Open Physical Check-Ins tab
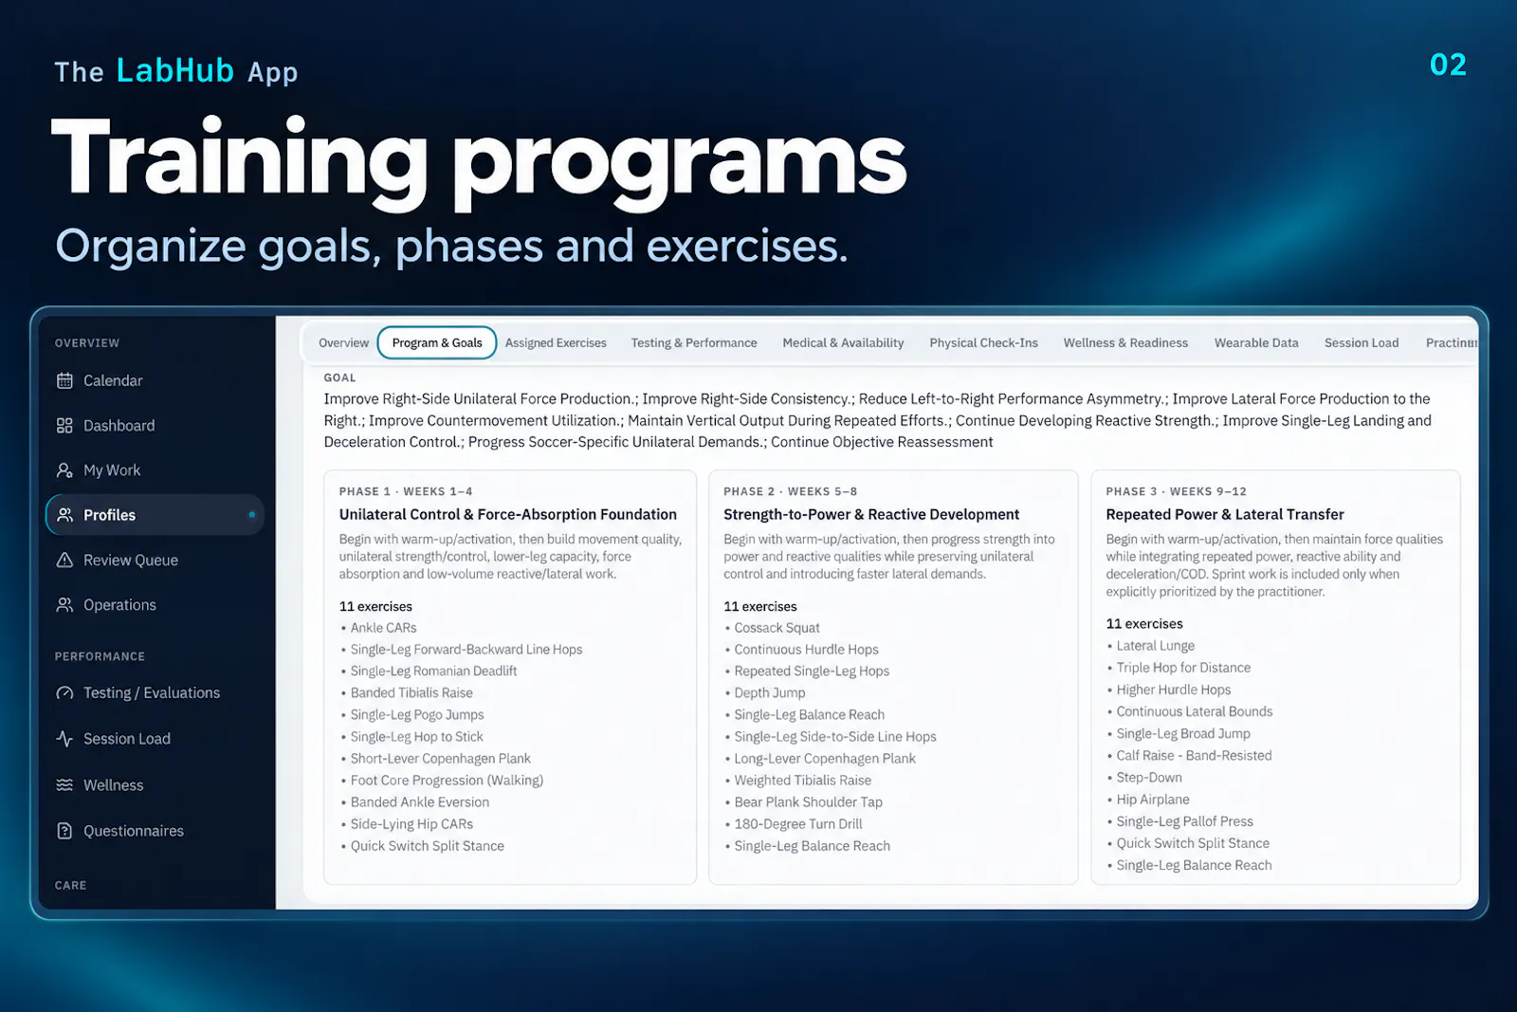 click(983, 343)
